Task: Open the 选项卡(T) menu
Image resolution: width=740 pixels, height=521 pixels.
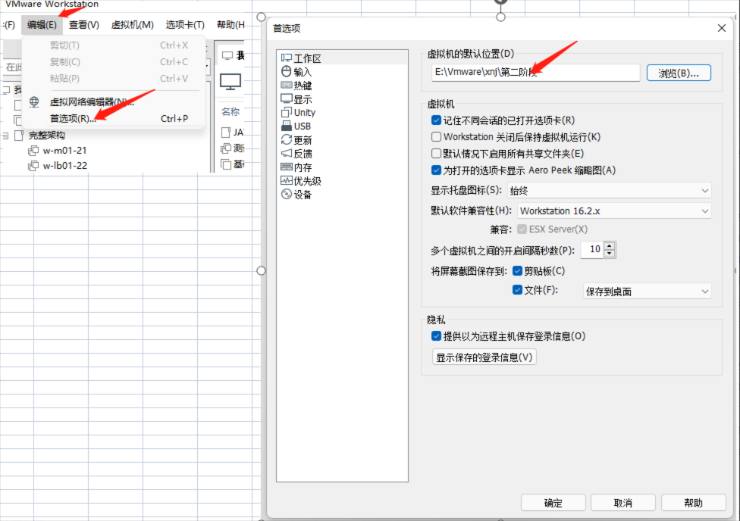Action: point(185,24)
